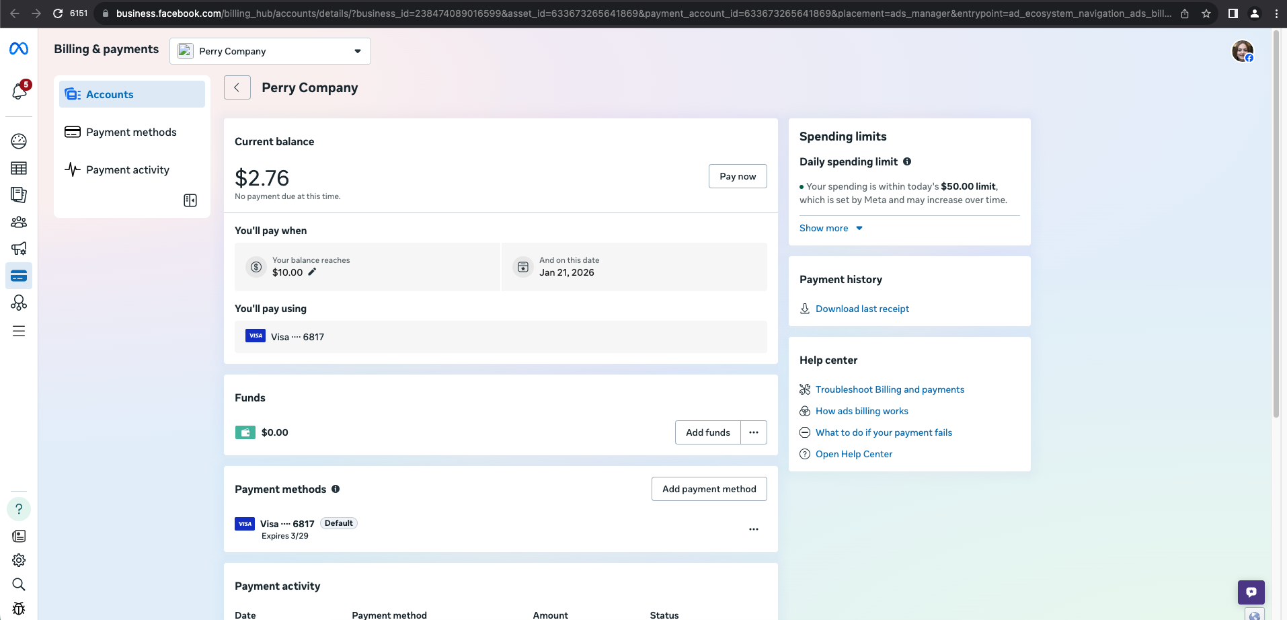Open Visa 6817 card options ellipsis
The width and height of the screenshot is (1287, 620).
coord(754,529)
